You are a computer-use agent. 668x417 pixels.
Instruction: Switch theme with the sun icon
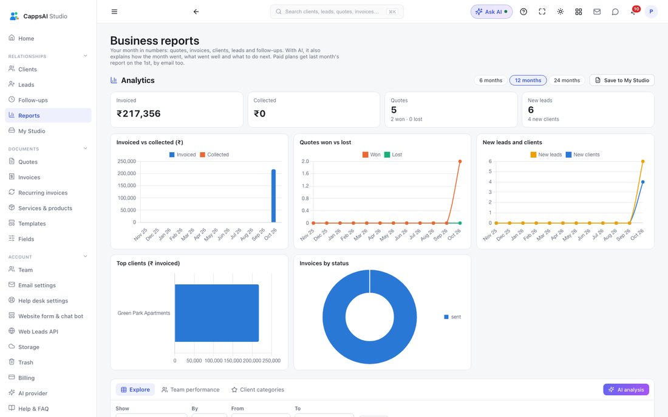[561, 12]
